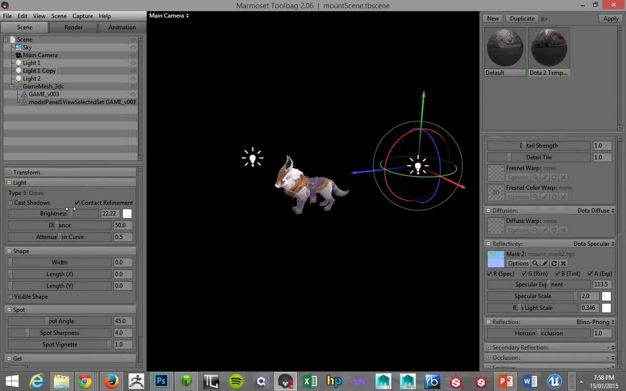Screen dimensions: 626x391
Task: Reload Mask 2 texture
Action: coord(554,263)
